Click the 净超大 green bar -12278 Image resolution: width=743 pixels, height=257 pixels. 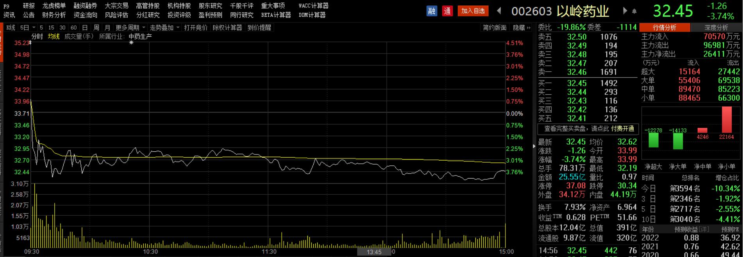click(654, 141)
